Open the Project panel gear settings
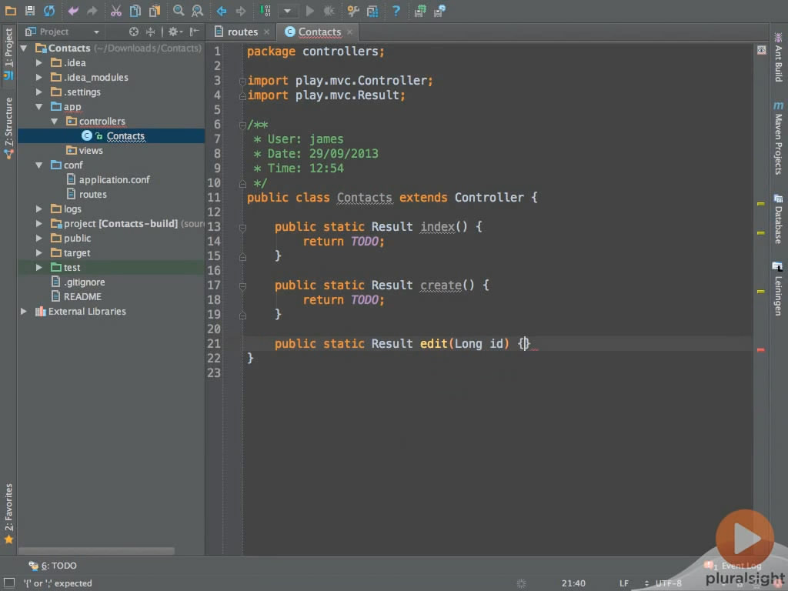Image resolution: width=788 pixels, height=591 pixels. coord(175,32)
